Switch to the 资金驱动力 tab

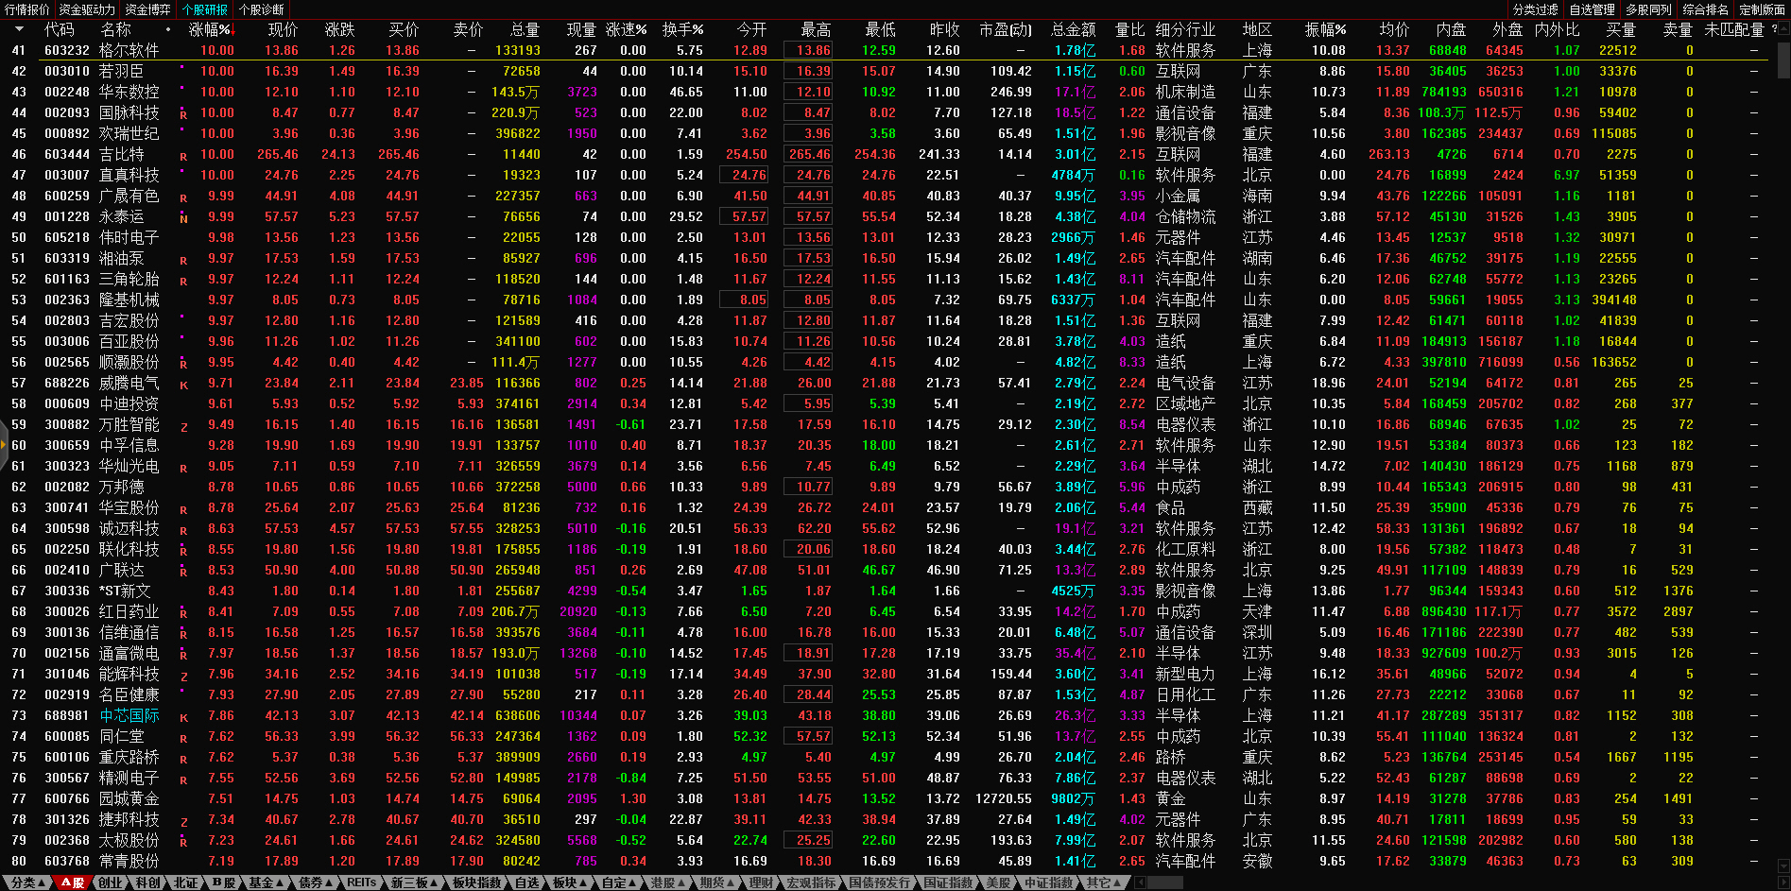click(87, 9)
